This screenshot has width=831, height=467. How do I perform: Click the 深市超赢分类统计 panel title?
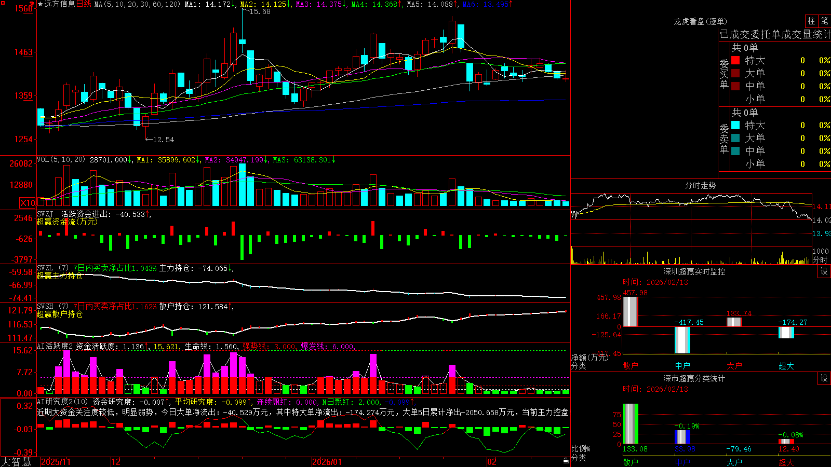694,378
